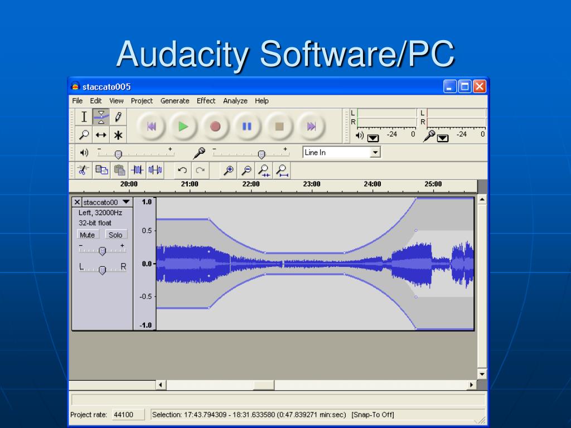Open the record meter dropdown arrow
Image resolution: width=571 pixels, height=428 pixels.
pyautogui.click(x=442, y=138)
